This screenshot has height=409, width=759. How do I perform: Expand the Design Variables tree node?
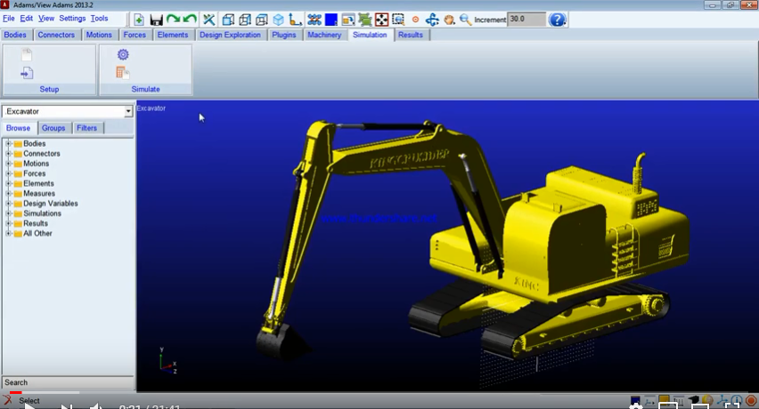[8, 204]
